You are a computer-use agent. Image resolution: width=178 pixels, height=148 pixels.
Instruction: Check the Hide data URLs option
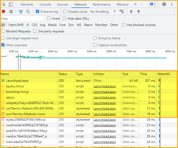[x=64, y=18]
